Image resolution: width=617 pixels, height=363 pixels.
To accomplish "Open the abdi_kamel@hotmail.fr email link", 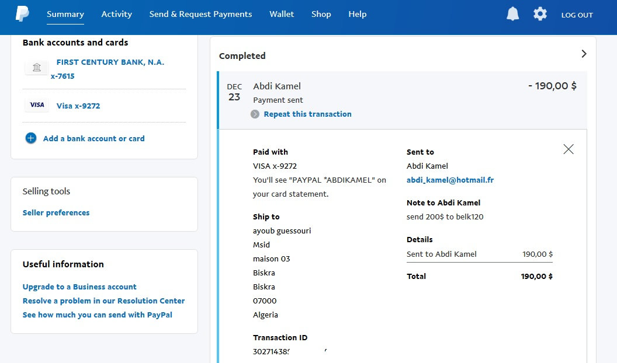I will [450, 180].
